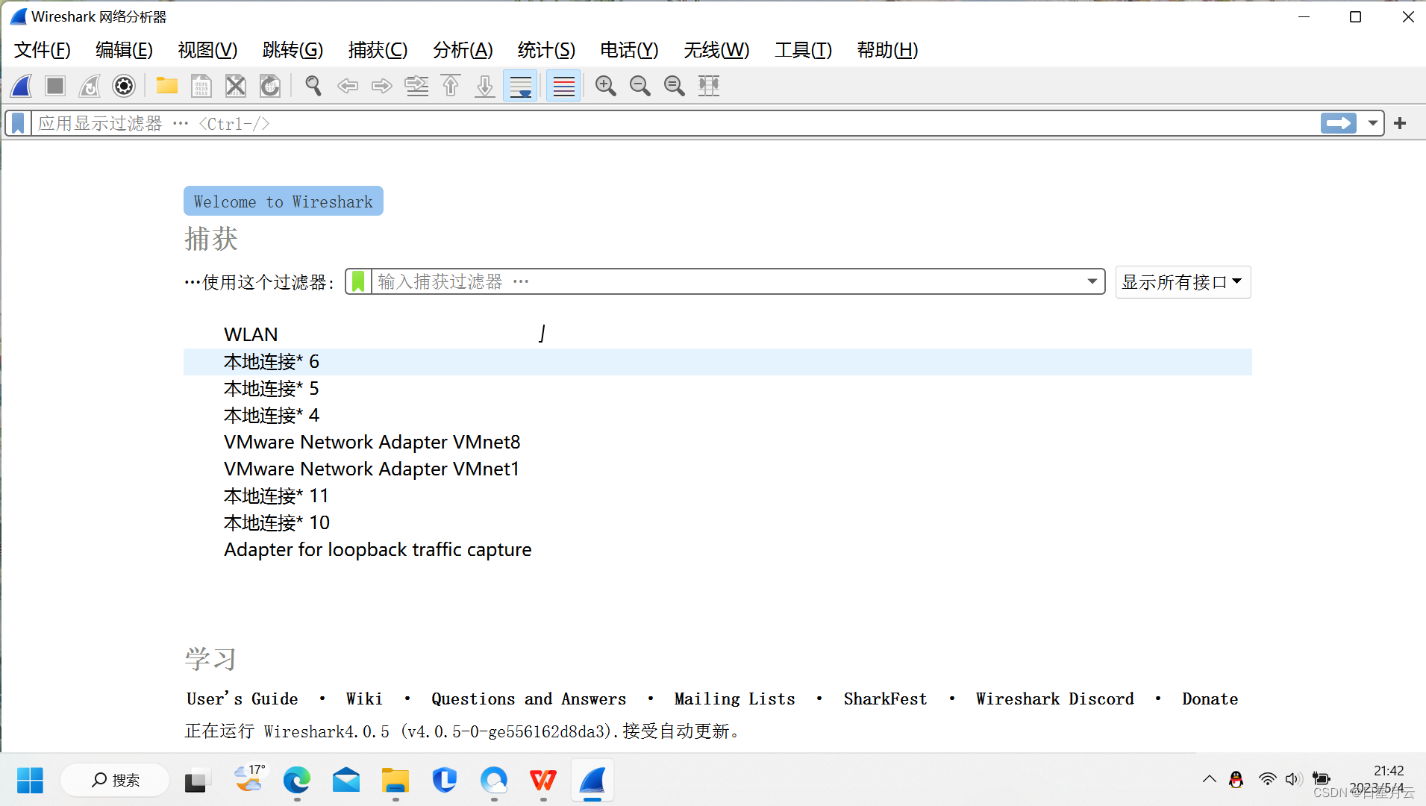Open the Wireshark Discord link
The height and width of the screenshot is (806, 1426).
coord(1055,699)
